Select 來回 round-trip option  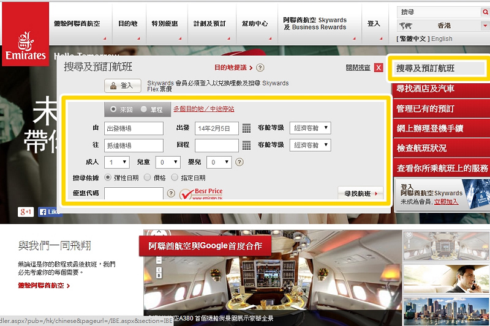[113, 109]
